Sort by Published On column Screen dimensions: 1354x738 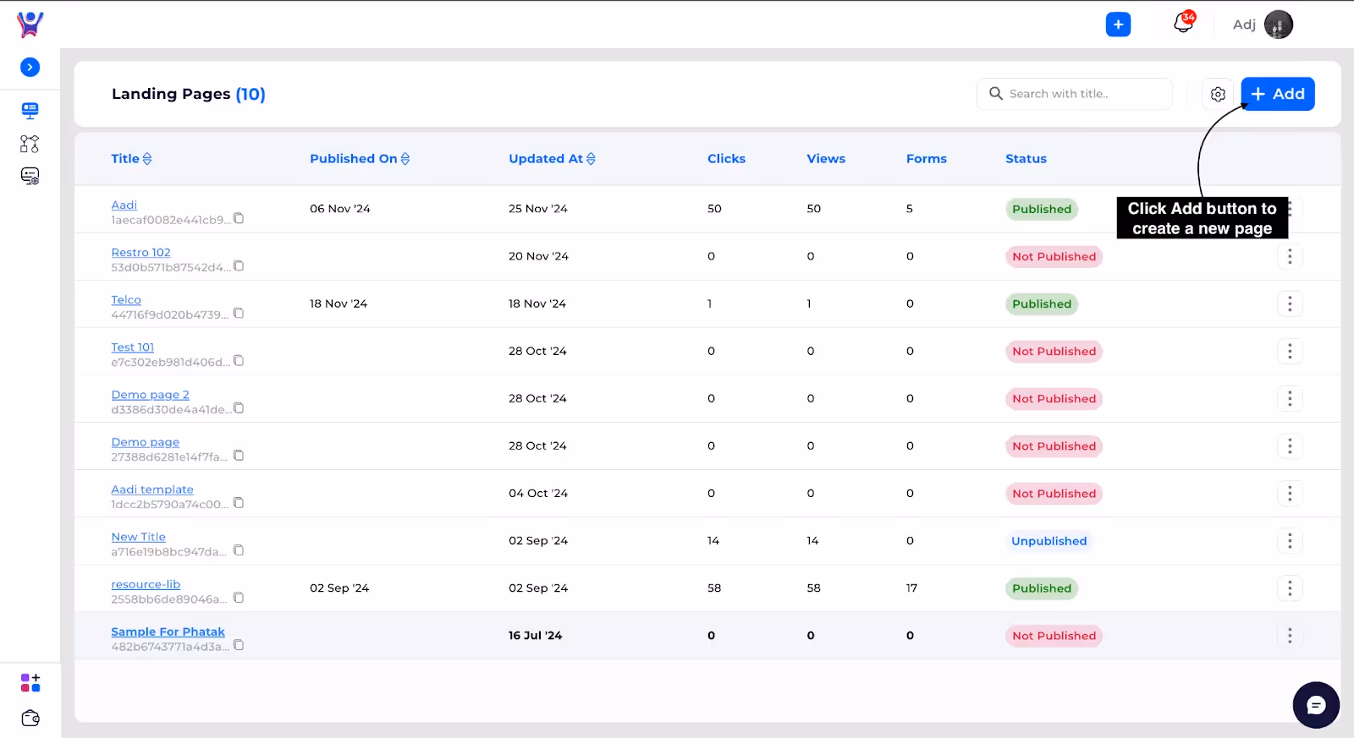[360, 159]
